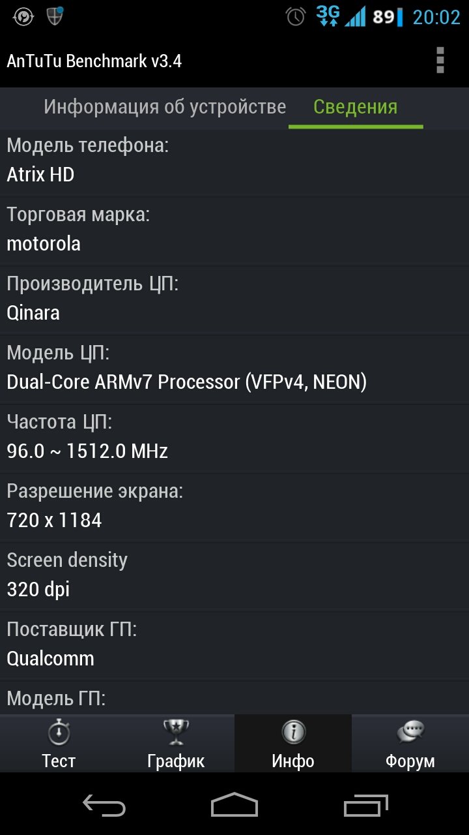The image size is (469, 835).
Task: Open the recent apps button
Action: pyautogui.click(x=366, y=806)
